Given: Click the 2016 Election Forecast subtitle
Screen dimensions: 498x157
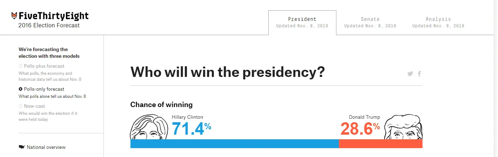Looking at the screenshot, I should [x=49, y=26].
